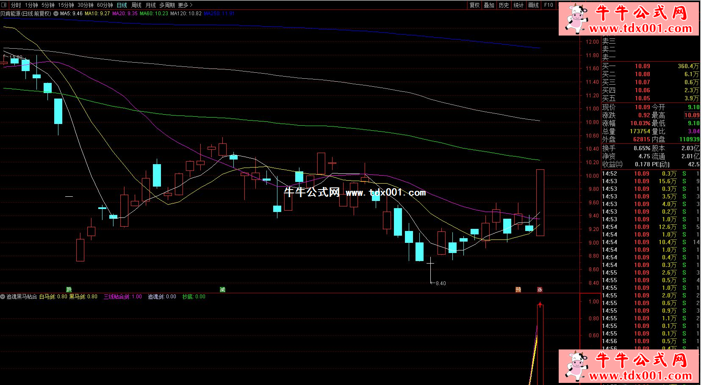The image size is (701, 385).
Task: Click the panel layout icon at top-left
Action: pos(4,5)
